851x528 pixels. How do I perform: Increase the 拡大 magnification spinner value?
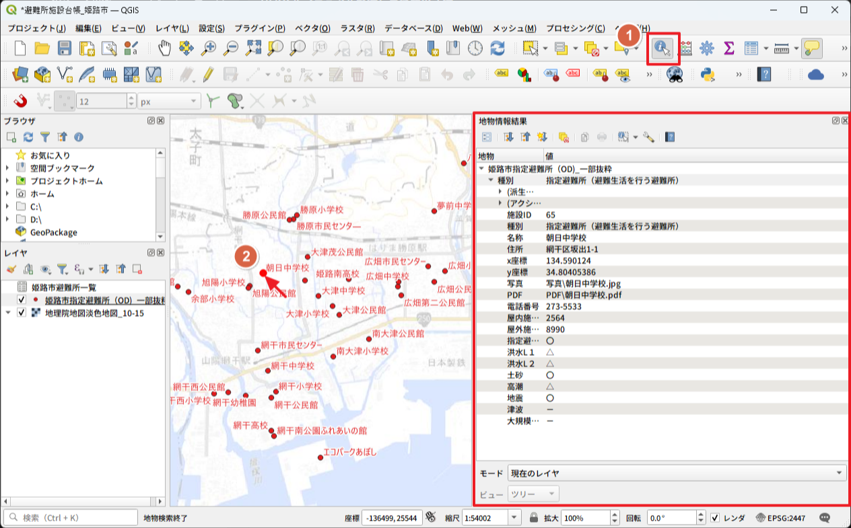(614, 515)
